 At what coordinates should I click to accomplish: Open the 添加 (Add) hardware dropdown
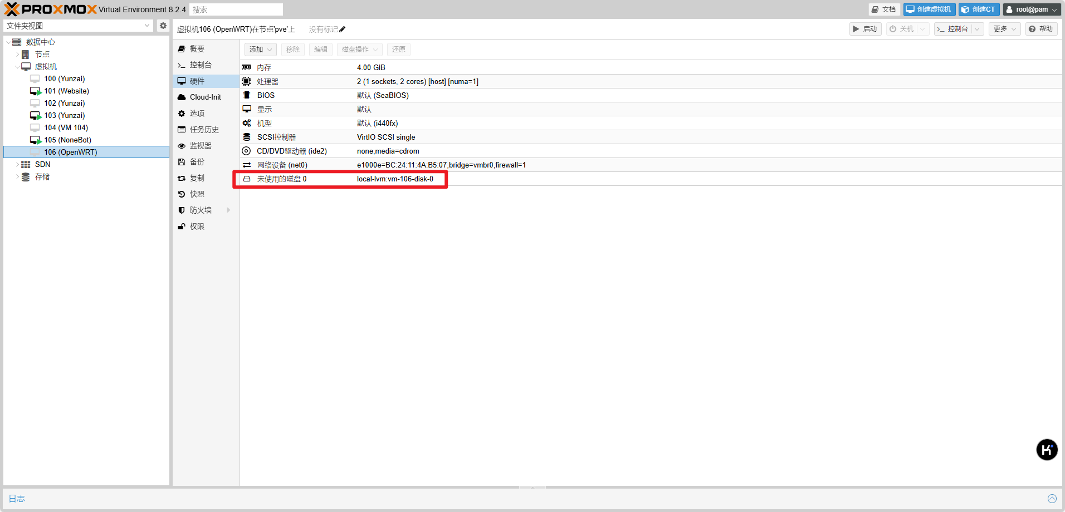(x=260, y=50)
